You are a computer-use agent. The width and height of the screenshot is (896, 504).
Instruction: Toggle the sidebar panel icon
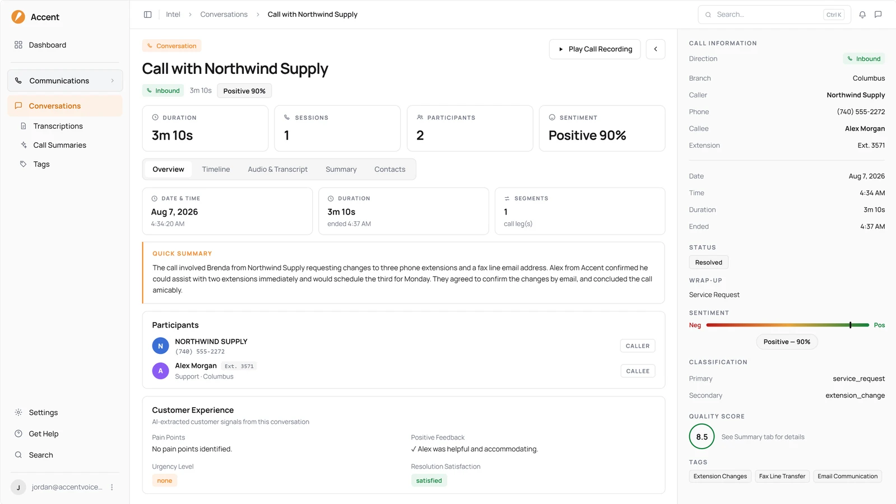pos(147,15)
